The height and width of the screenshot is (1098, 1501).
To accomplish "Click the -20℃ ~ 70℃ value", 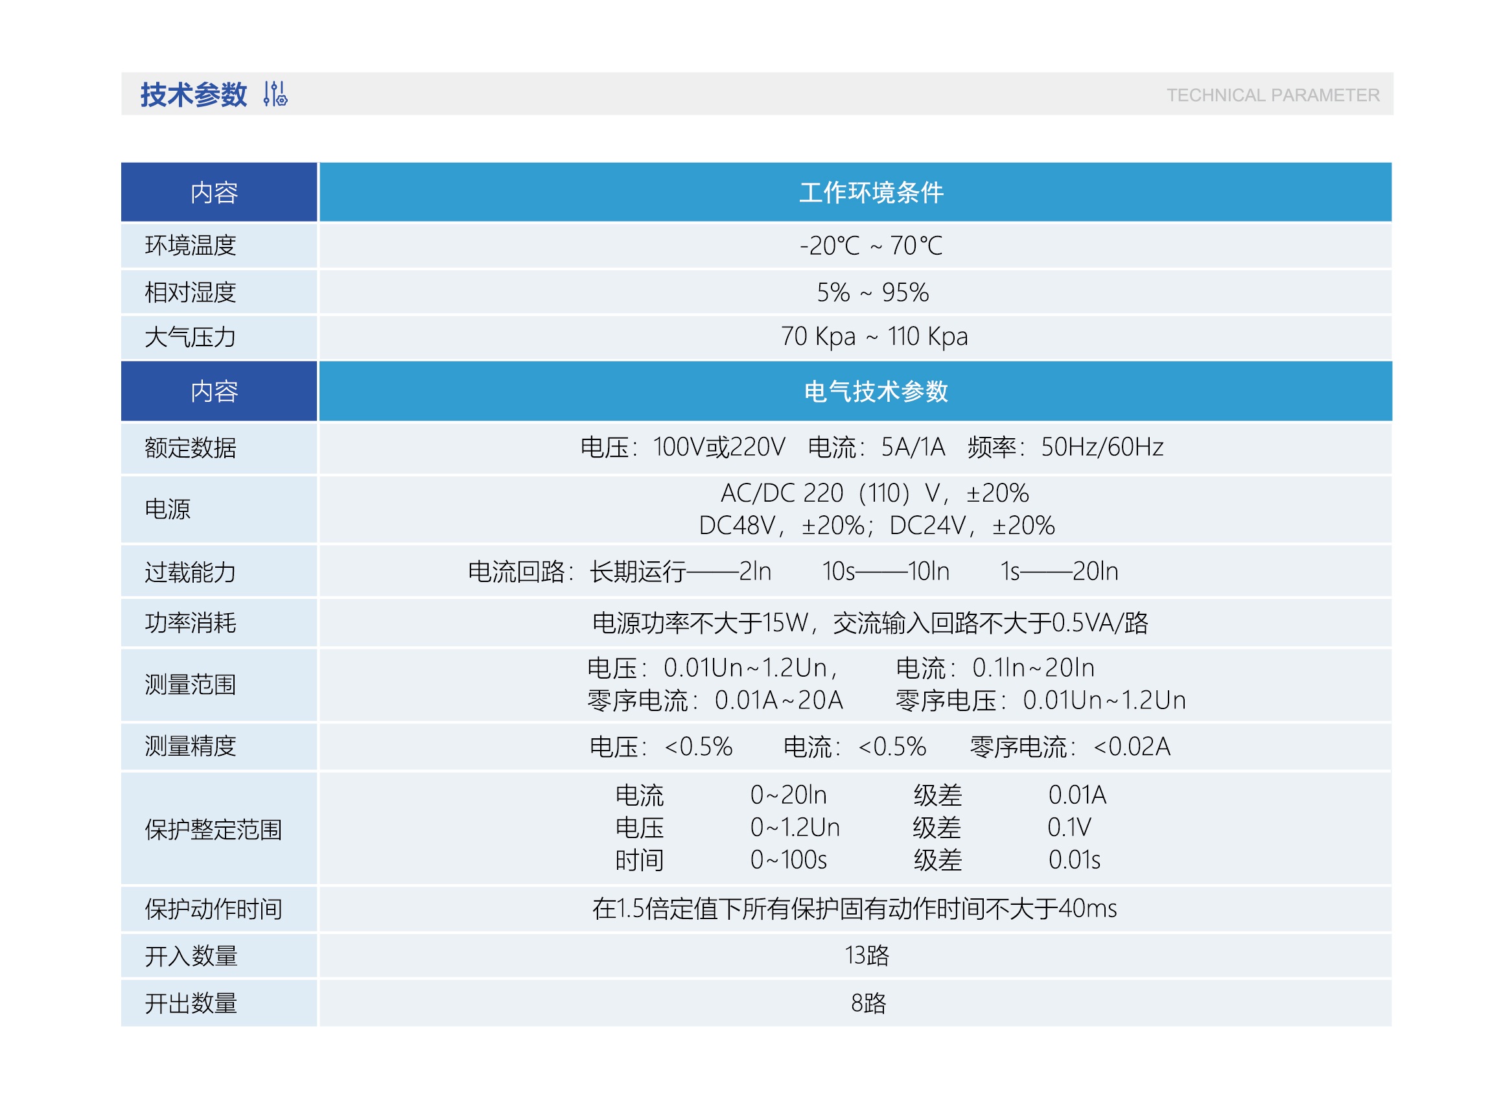I will (870, 246).
